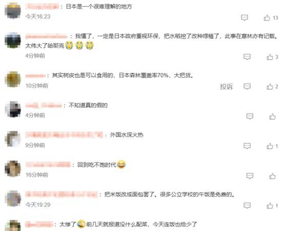Like the comment about 日本森林覆盖率70%
This screenshot has width=282, height=231.
(x=270, y=87)
